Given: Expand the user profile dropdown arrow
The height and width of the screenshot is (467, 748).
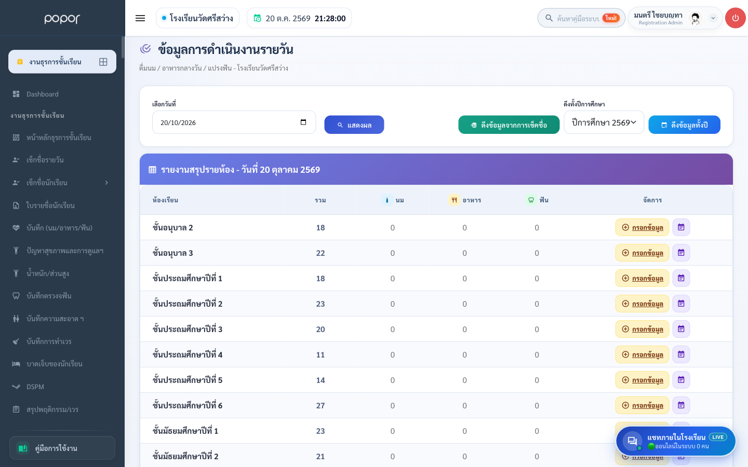Looking at the screenshot, I should 713,18.
